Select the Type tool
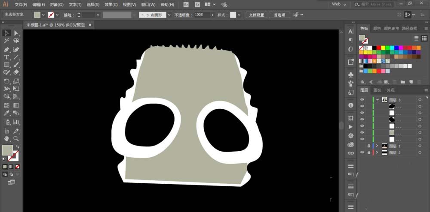This screenshot has width=430, height=212. [x=7, y=57]
